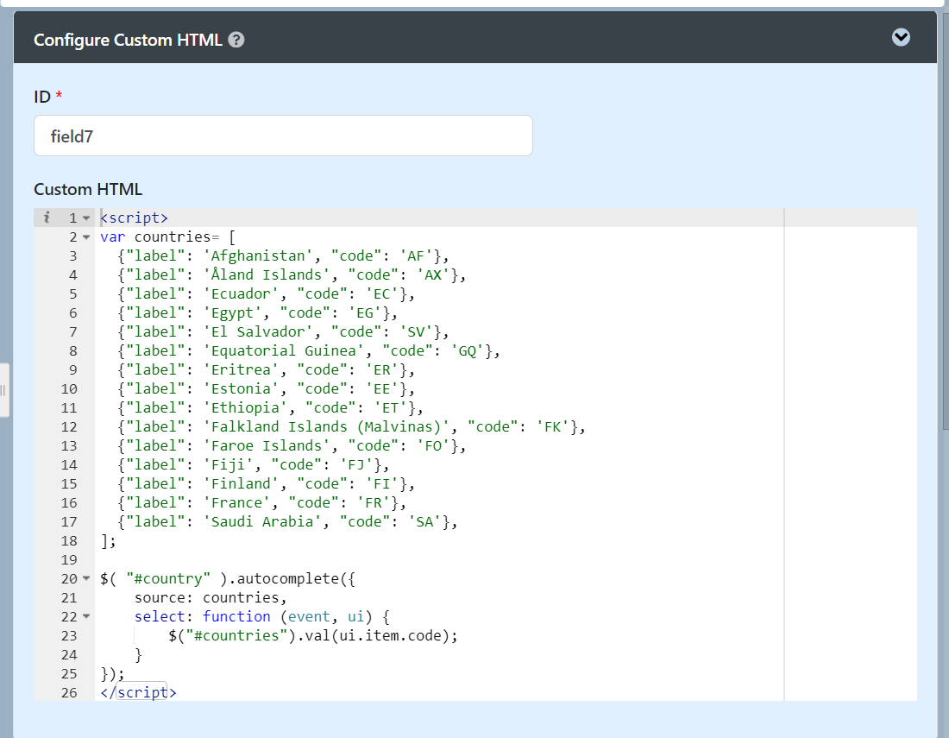The image size is (949, 738).
Task: Click the 'Falkland Islands (Malvinas)' string
Action: (331, 426)
